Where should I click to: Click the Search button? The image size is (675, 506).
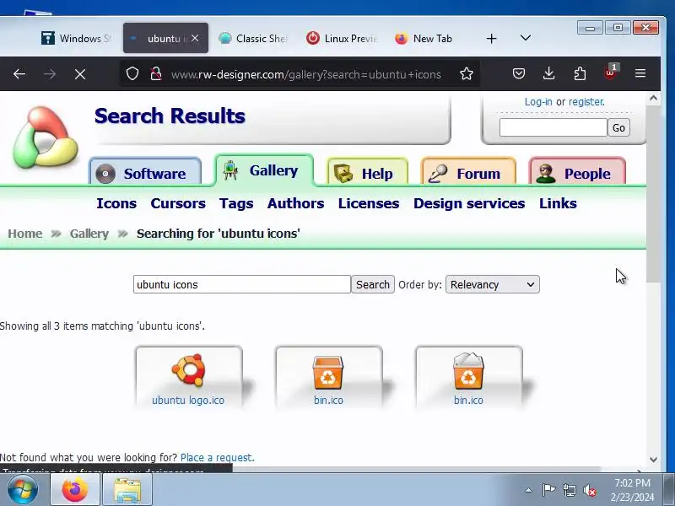pos(373,284)
